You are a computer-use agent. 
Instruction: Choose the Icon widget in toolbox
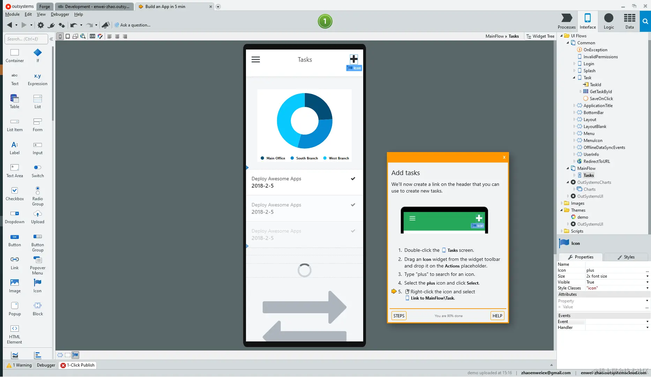pos(38,286)
